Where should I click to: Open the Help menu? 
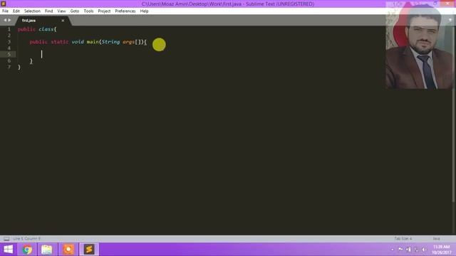tap(144, 11)
